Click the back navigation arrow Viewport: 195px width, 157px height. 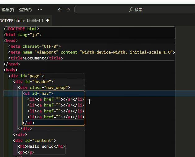pyautogui.click(x=60, y=10)
